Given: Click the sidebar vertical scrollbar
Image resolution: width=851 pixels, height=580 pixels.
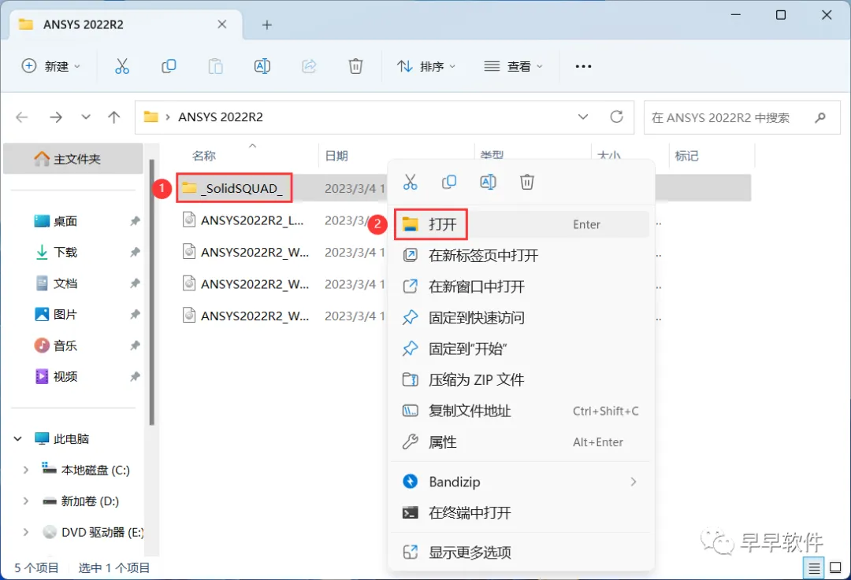Looking at the screenshot, I should click(x=152, y=293).
